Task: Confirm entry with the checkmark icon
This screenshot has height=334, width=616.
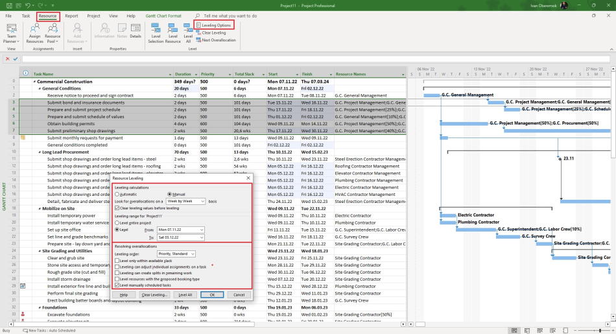Action: click(x=16, y=59)
